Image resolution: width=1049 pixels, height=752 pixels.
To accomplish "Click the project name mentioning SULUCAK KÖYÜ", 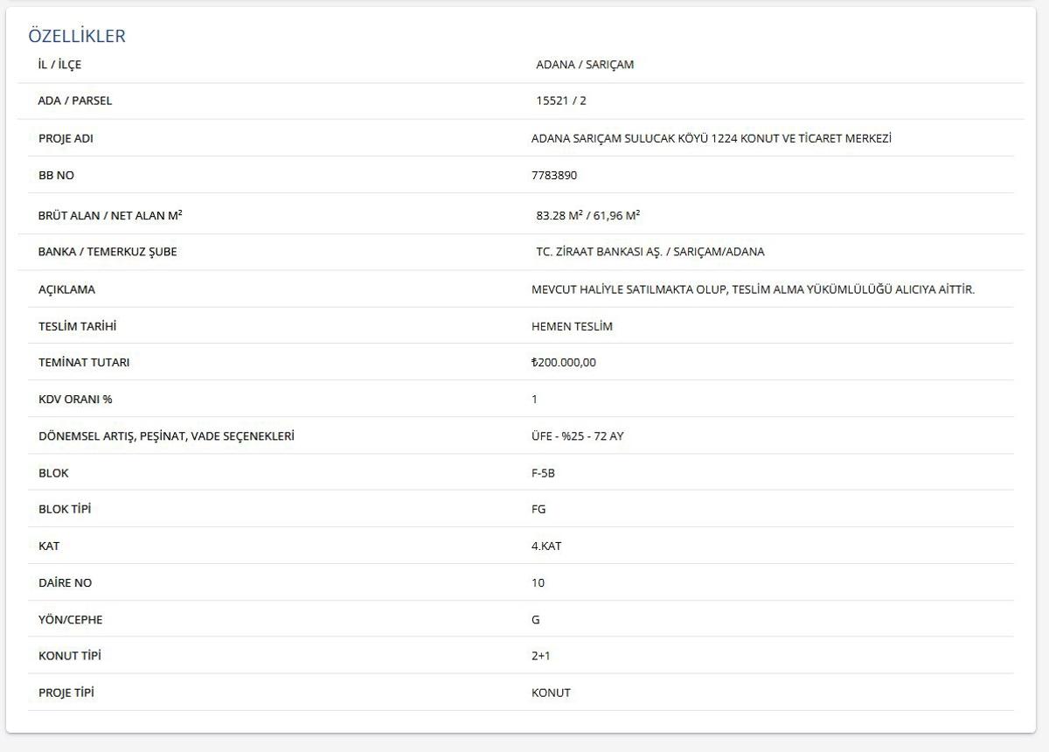I will (711, 138).
